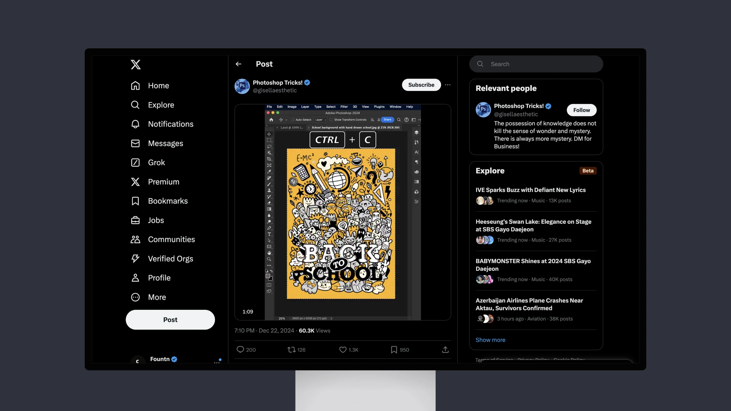Select the back arrow to return
731x411 pixels.
pos(239,64)
